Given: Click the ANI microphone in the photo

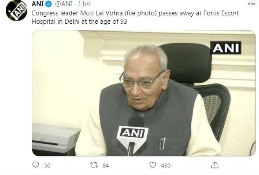Looking at the screenshot, I should (133, 135).
